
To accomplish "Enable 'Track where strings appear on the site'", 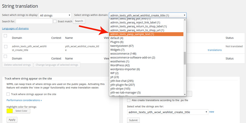I will pos(8,94).
